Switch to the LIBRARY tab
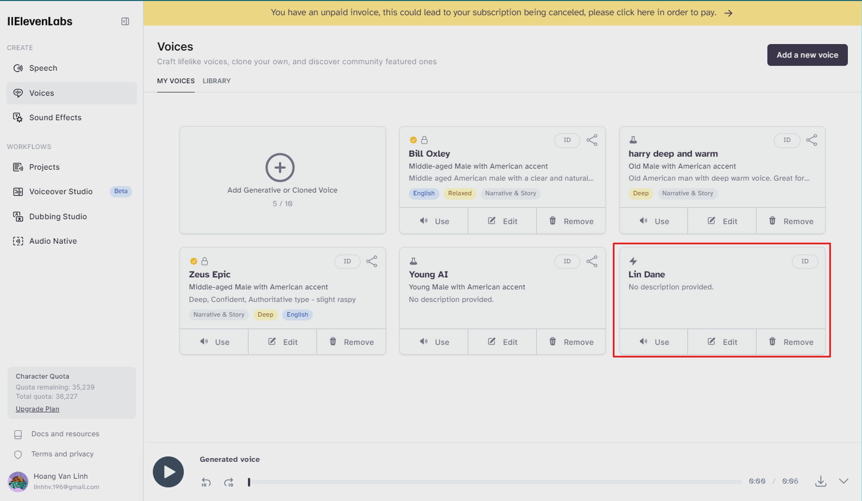Screen dimensions: 862x501 pos(216,81)
